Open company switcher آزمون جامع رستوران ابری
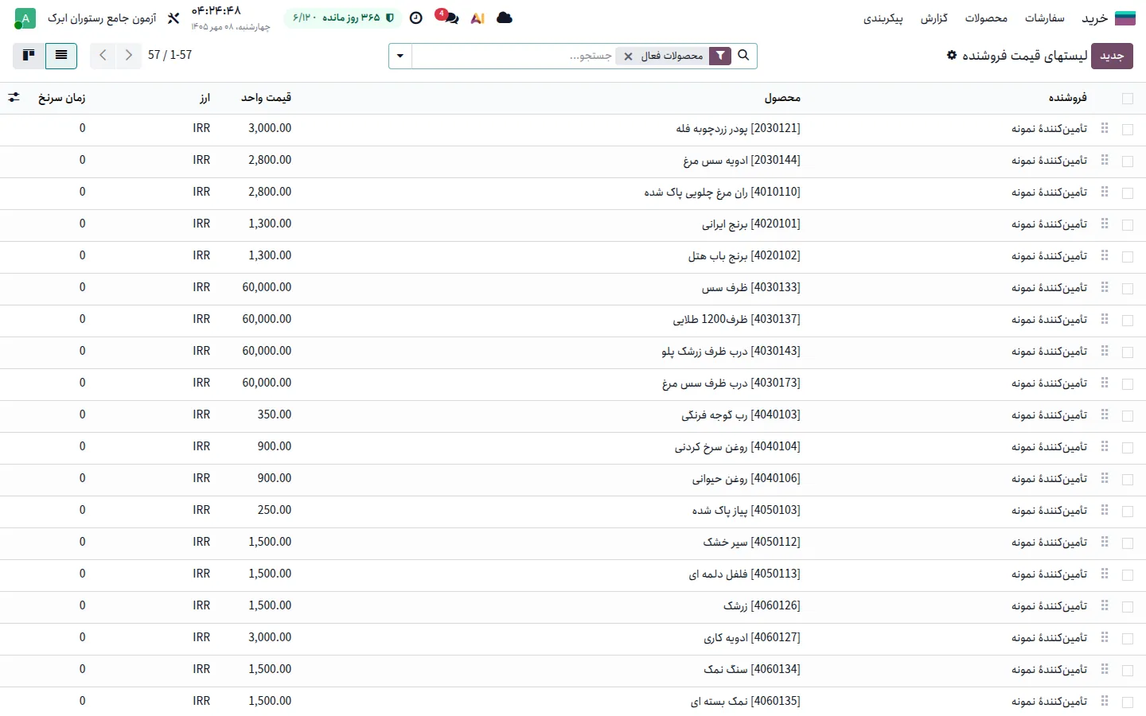Viewport: 1146px width, 716px height. pos(102,18)
